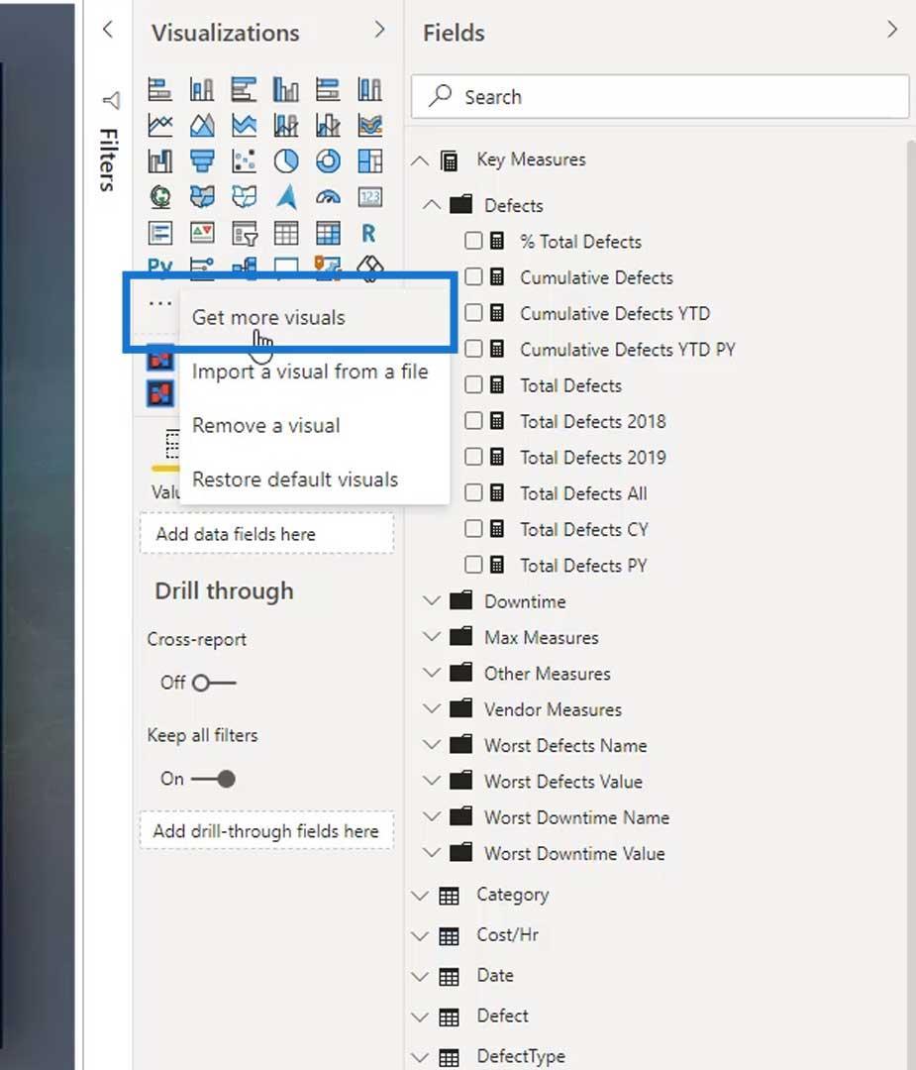Enable the Total Defects 2019 checkbox

(x=473, y=457)
